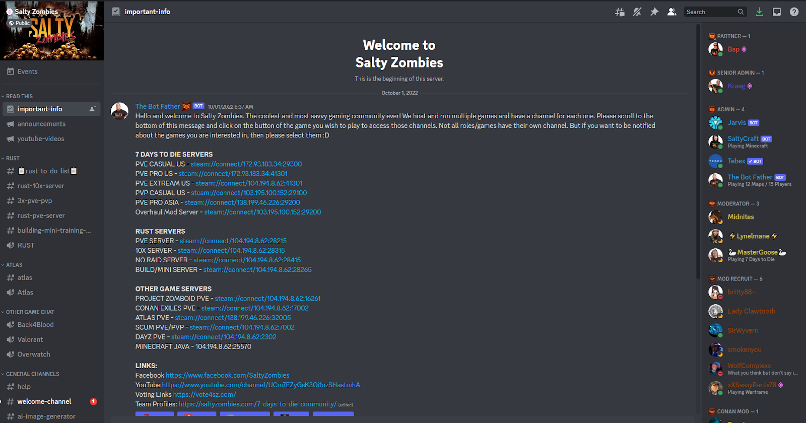Click the PVE CASUAL US steam connect link
The width and height of the screenshot is (806, 423).
[x=246, y=164]
